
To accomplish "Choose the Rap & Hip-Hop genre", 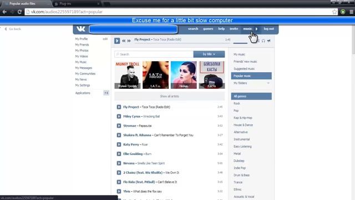I will pyautogui.click(x=243, y=118).
